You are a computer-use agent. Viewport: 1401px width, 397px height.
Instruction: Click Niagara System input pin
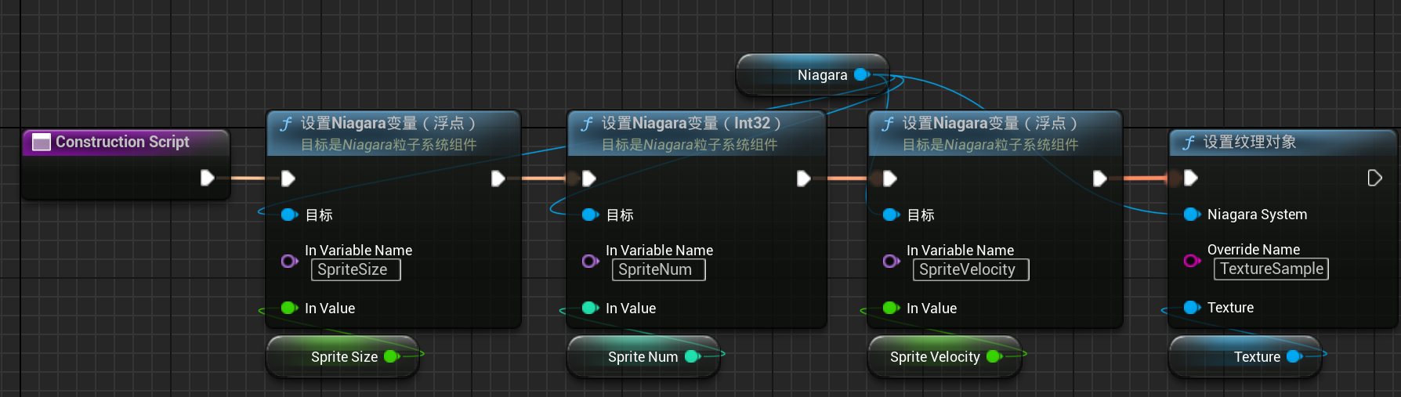[1192, 214]
